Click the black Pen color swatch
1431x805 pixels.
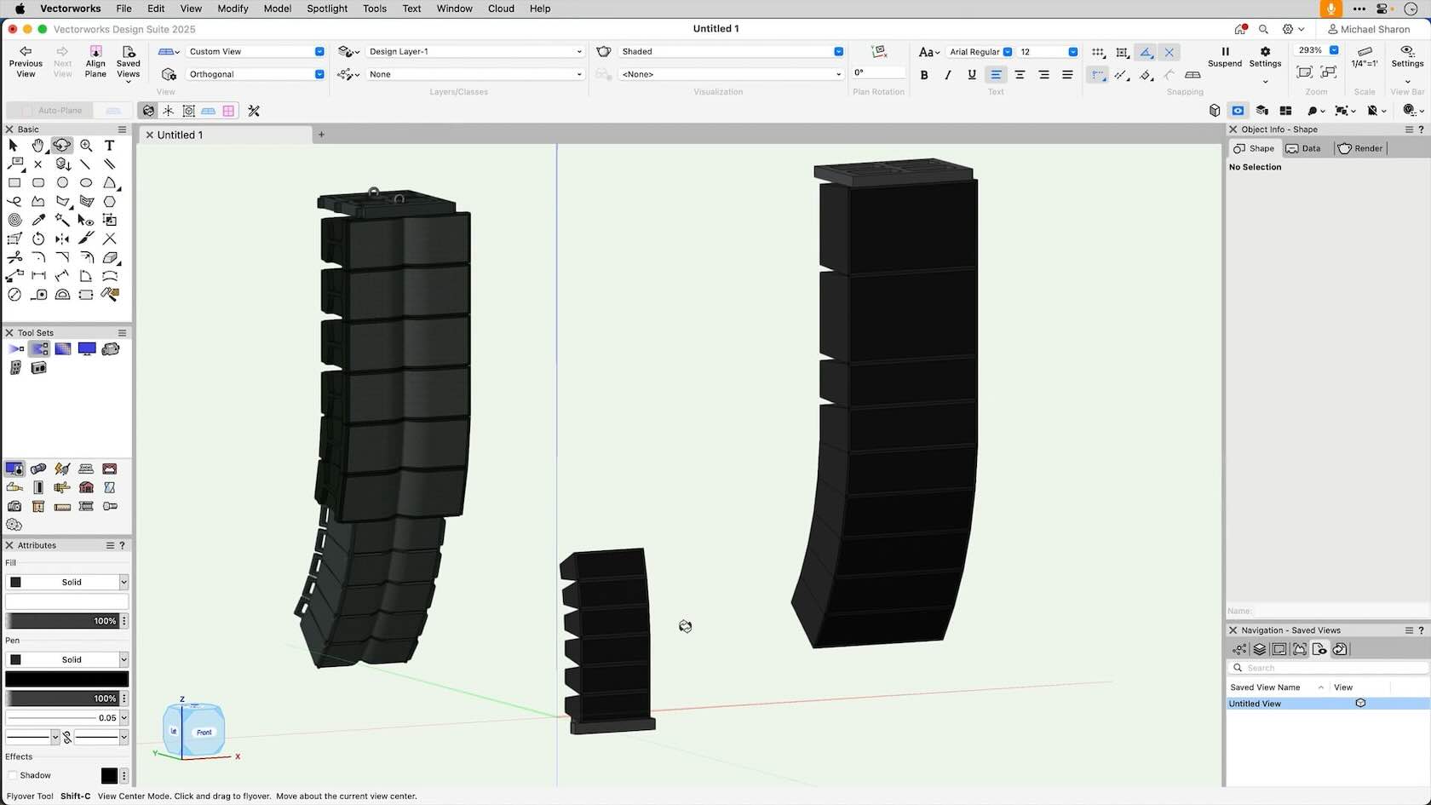click(x=66, y=678)
